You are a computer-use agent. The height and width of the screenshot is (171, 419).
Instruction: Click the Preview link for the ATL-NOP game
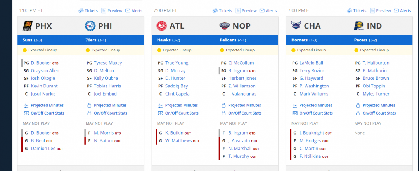(x=249, y=11)
